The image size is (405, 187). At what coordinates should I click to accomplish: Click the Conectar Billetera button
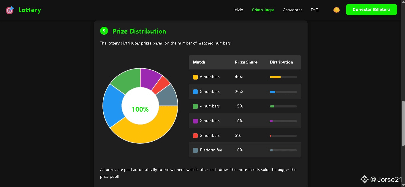[x=371, y=9]
